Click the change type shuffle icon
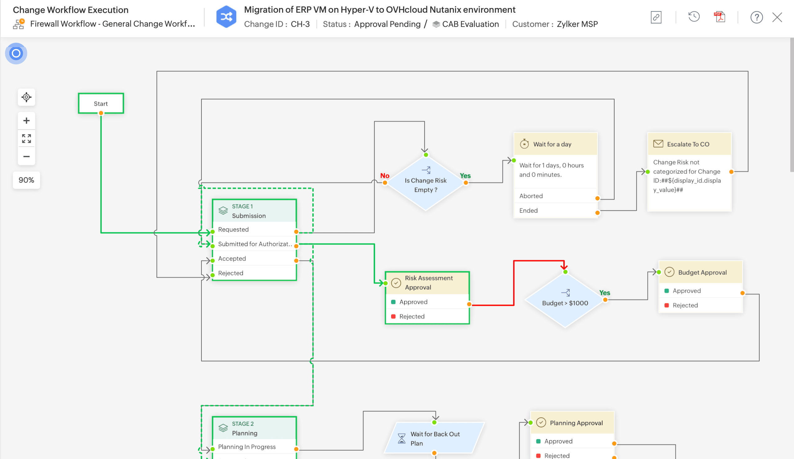 coord(226,17)
